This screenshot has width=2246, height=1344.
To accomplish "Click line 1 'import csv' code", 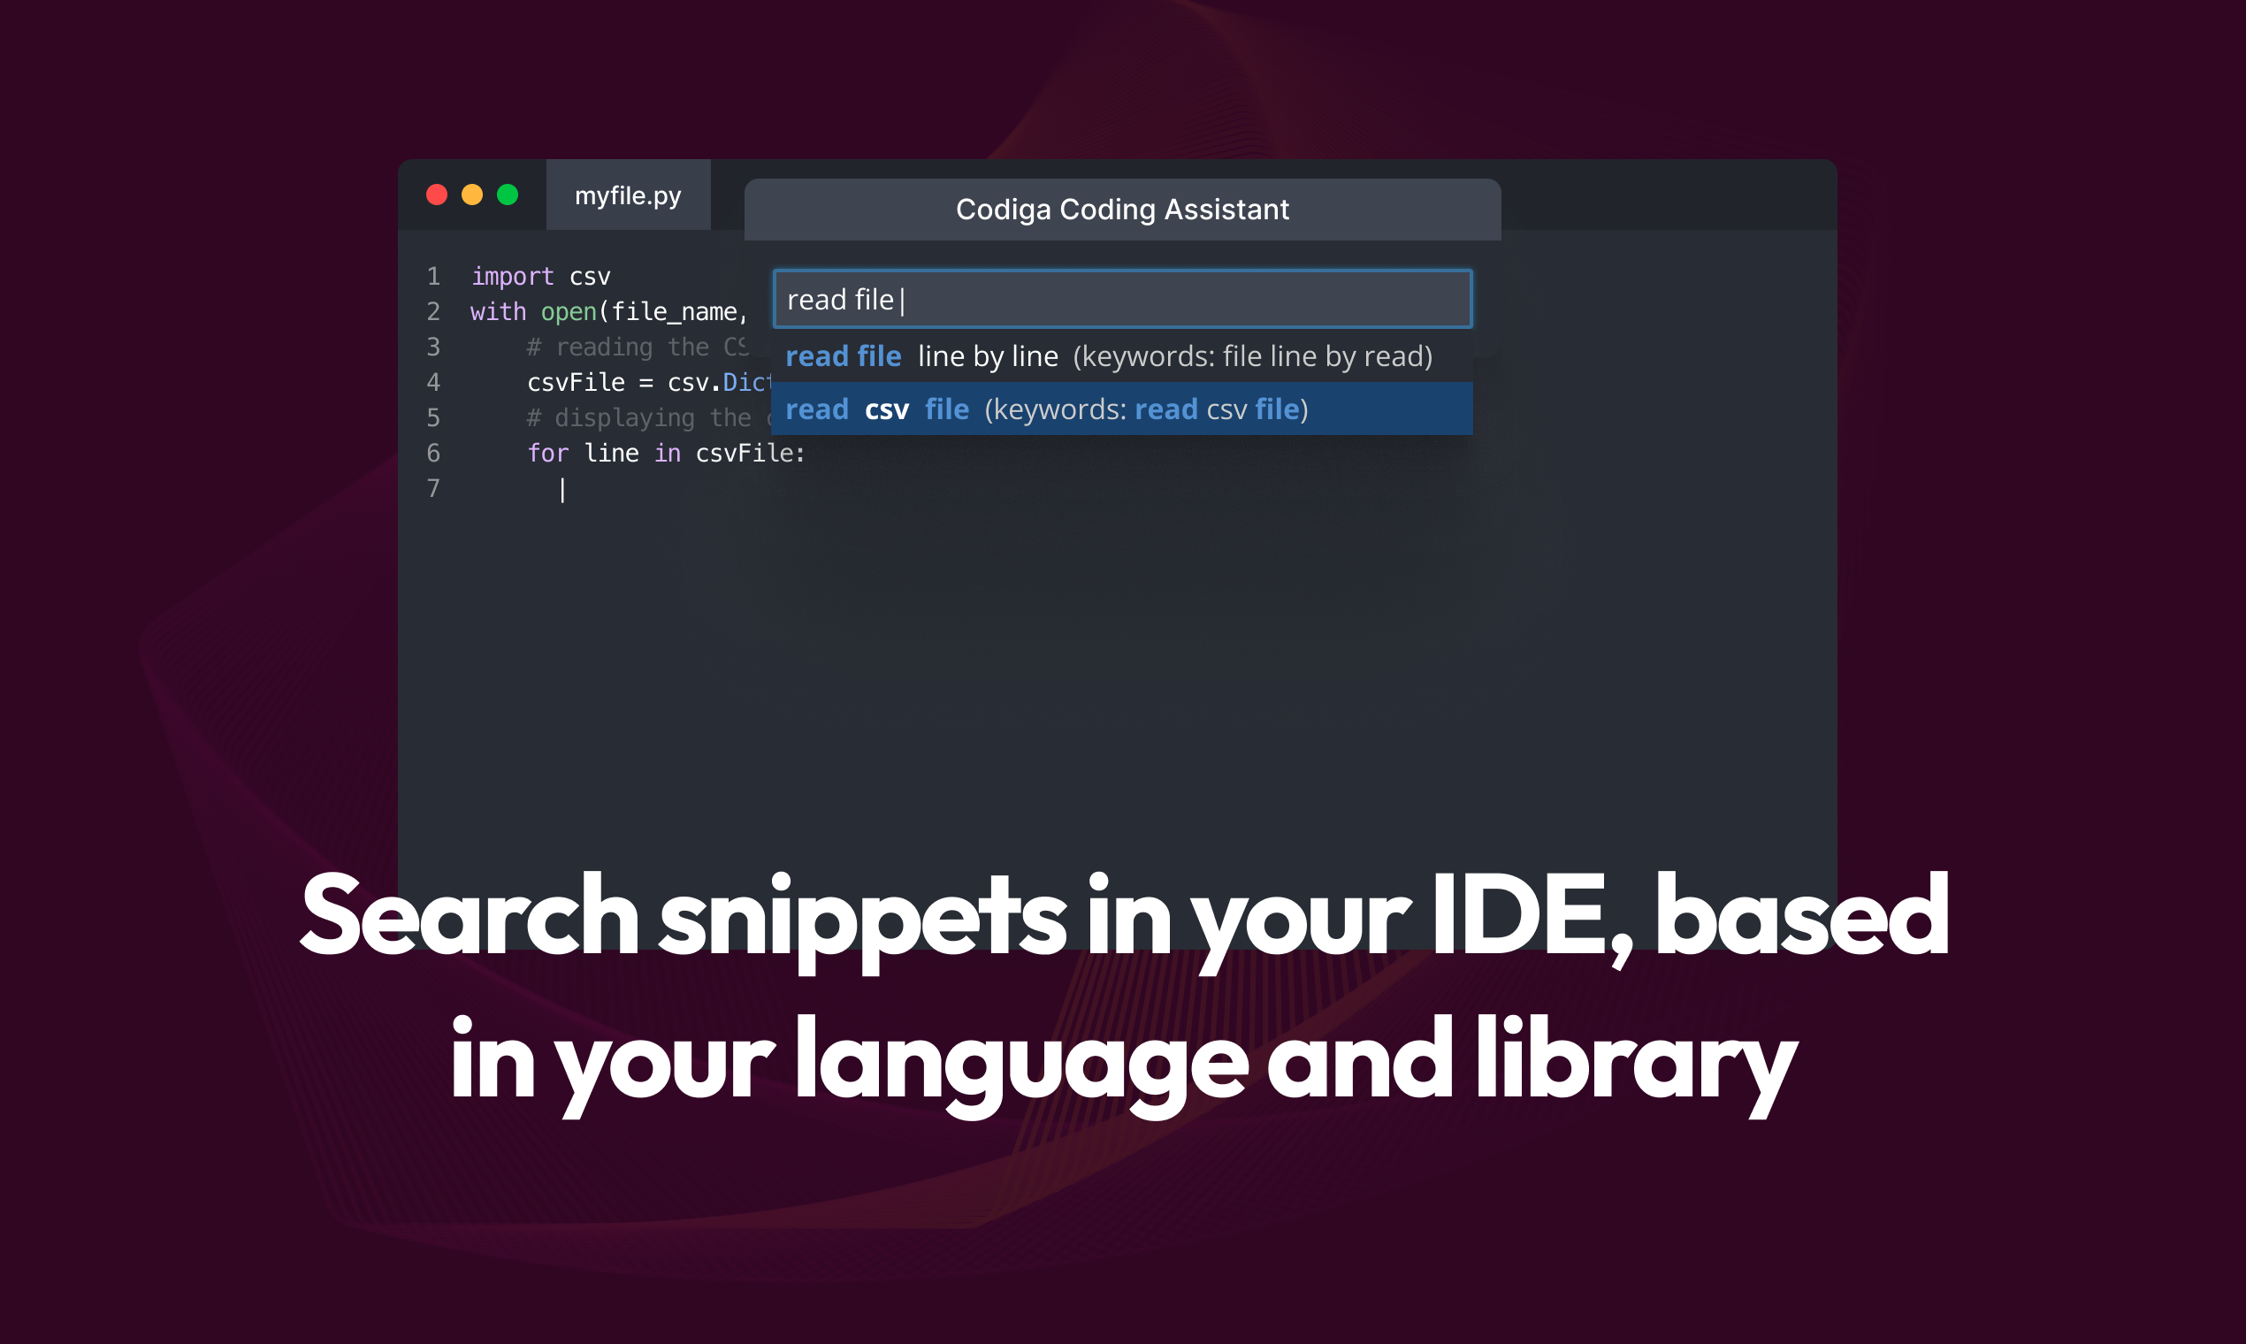I will point(540,275).
